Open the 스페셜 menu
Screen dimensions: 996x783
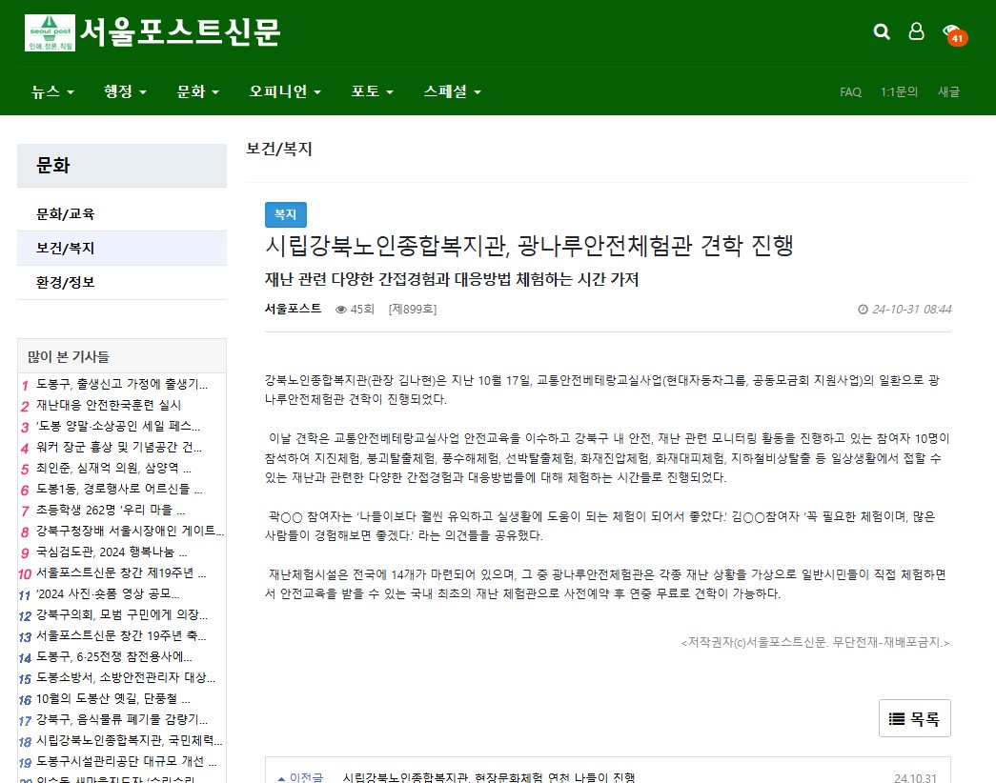click(452, 92)
